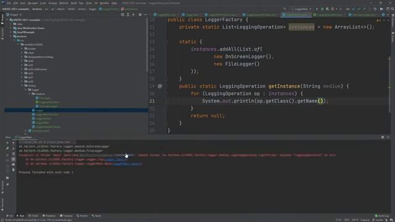Screen dimensions: 395x222
Task: Select the highlighted Logger class in tree
Action: [x=76, y=110]
